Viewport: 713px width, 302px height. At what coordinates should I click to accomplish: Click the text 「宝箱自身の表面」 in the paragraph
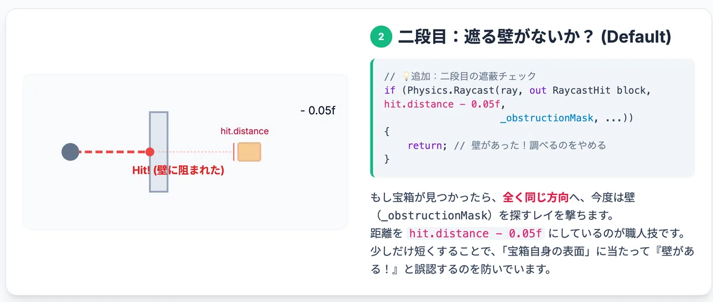pos(548,251)
